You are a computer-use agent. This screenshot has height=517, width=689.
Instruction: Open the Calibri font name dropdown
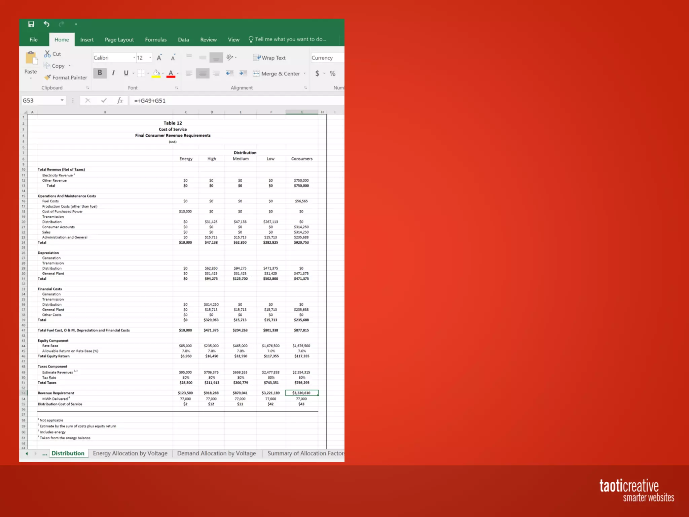click(x=134, y=58)
